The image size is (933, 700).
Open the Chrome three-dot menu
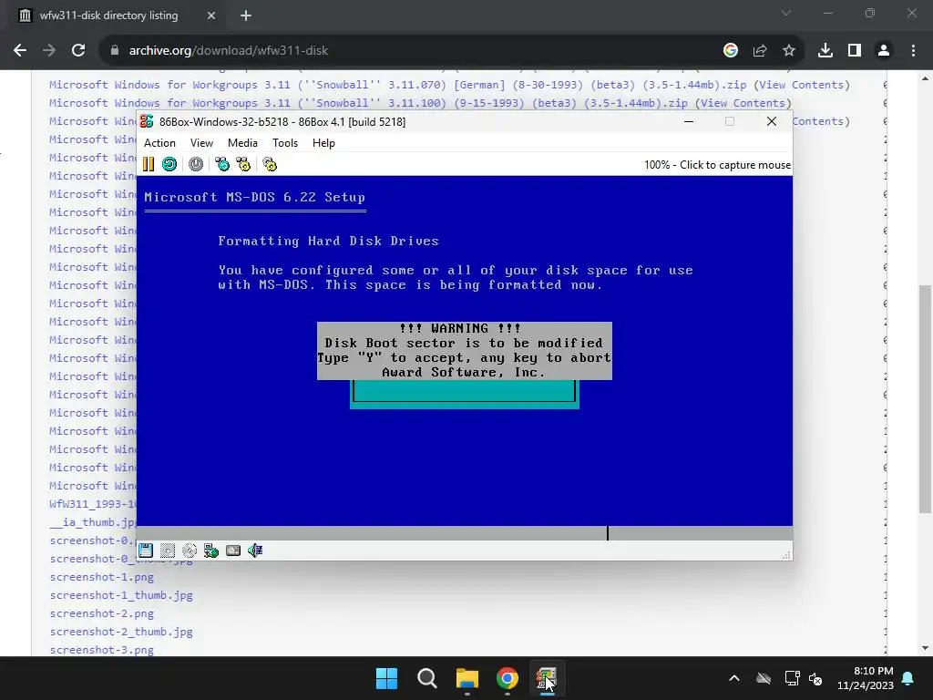[913, 51]
